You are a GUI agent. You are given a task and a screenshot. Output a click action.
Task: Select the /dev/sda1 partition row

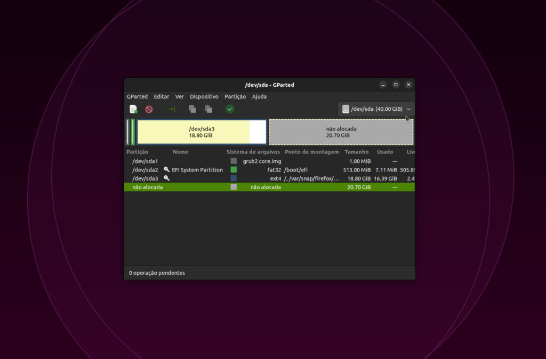pyautogui.click(x=269, y=161)
